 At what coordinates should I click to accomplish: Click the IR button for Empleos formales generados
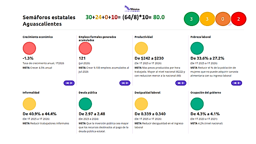(125, 83)
